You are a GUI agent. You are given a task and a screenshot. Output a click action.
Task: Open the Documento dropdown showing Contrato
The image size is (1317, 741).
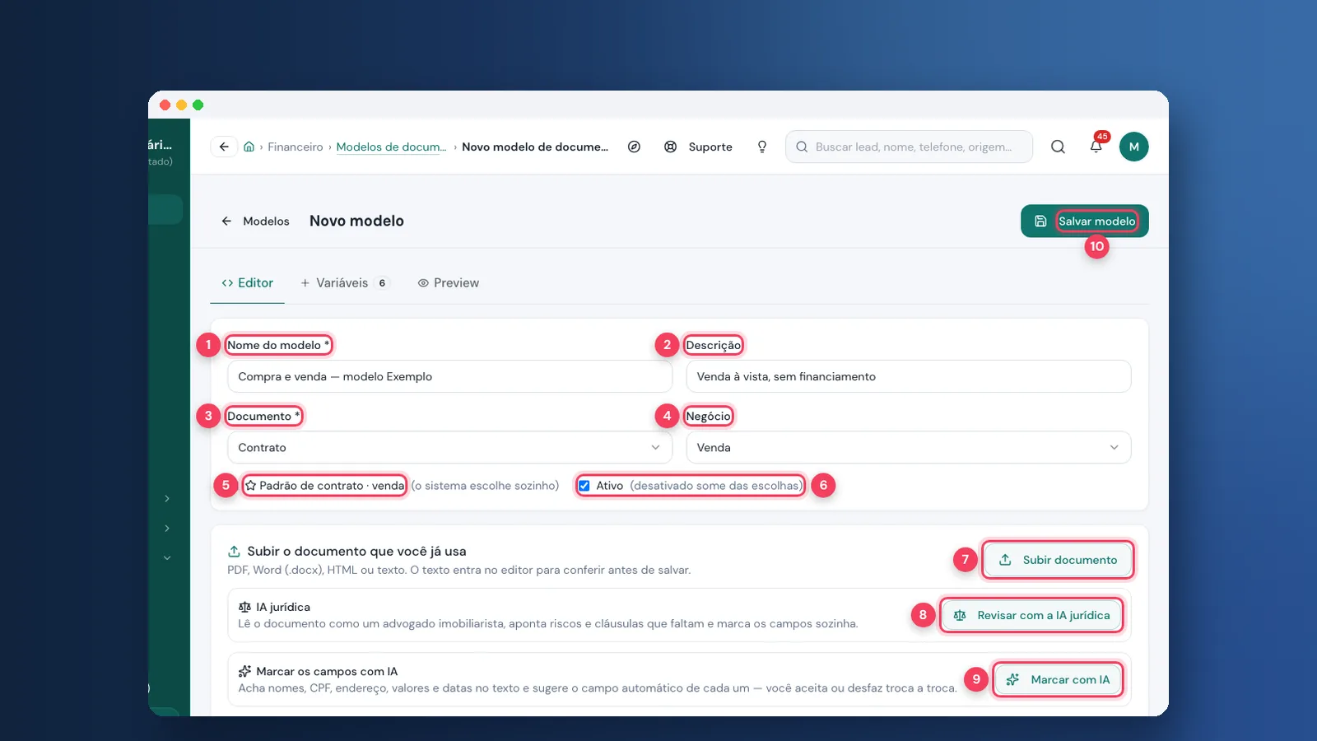tap(449, 447)
